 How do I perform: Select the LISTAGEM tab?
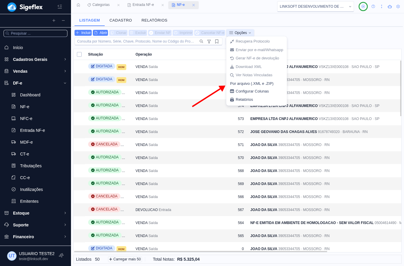90,20
